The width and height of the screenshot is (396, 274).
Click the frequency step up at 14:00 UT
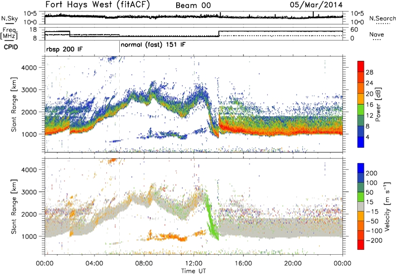219,34
